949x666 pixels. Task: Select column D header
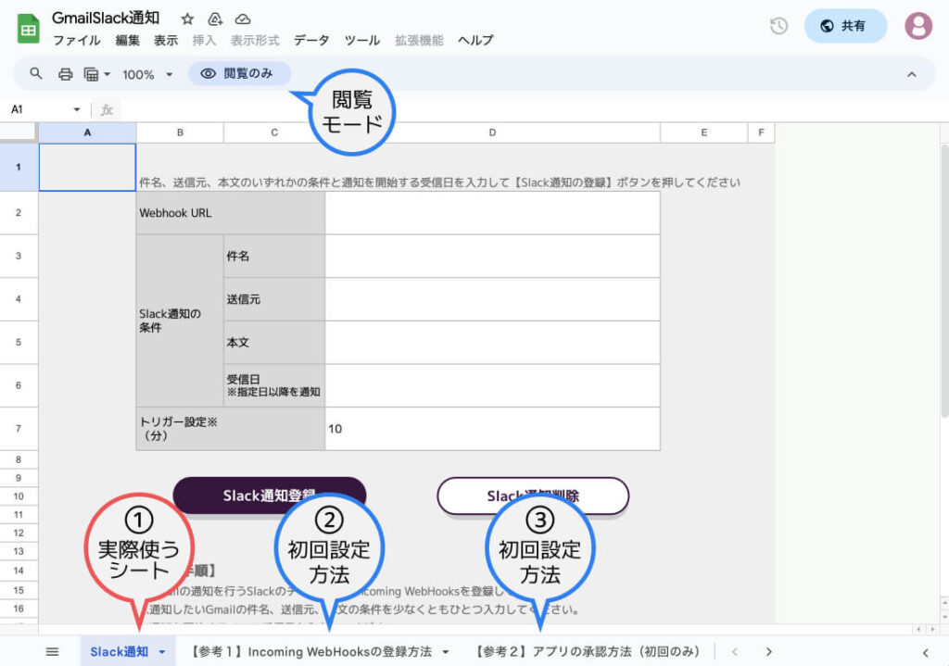(493, 132)
